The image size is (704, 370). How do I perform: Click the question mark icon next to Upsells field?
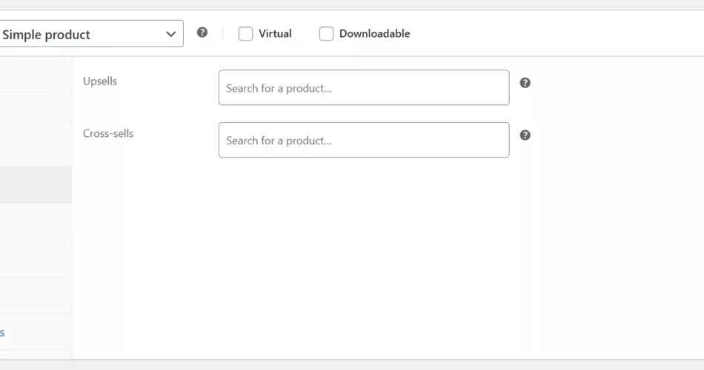pyautogui.click(x=525, y=83)
